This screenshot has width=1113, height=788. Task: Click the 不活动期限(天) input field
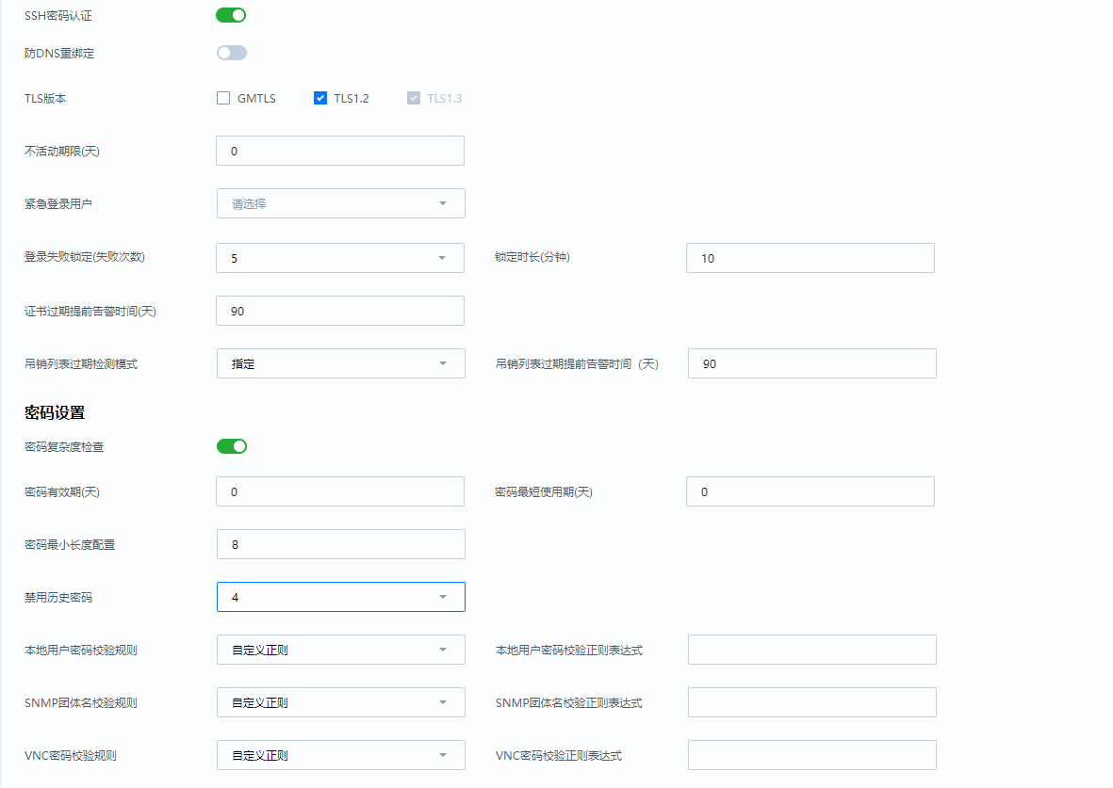pyautogui.click(x=340, y=151)
